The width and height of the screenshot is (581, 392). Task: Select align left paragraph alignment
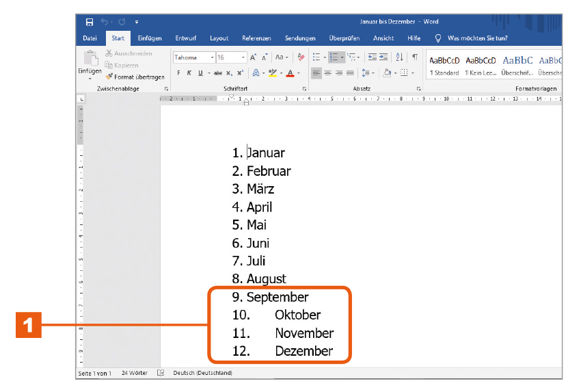point(316,73)
